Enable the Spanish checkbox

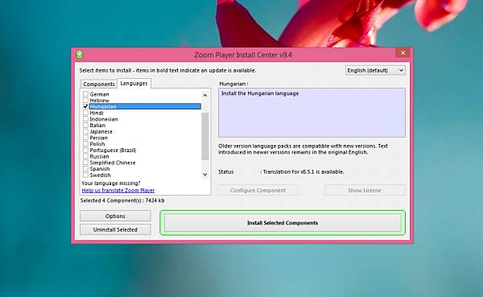coord(85,169)
